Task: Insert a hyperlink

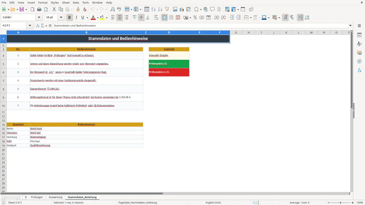Action: point(206,9)
